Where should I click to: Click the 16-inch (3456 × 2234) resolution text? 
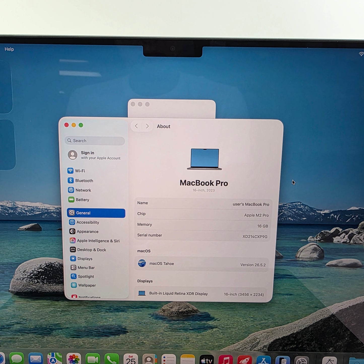[x=244, y=294]
